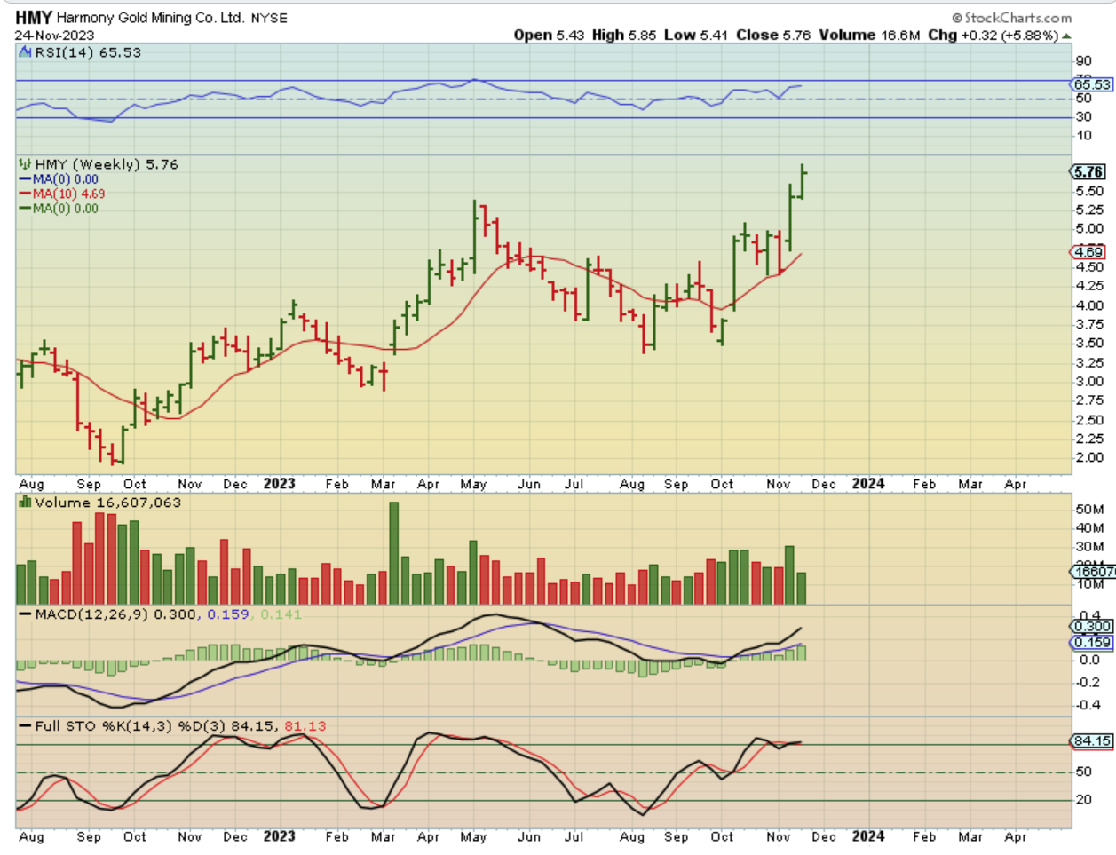Click the up arrow beside the Chg value
The height and width of the screenshot is (855, 1116).
pos(1066,36)
